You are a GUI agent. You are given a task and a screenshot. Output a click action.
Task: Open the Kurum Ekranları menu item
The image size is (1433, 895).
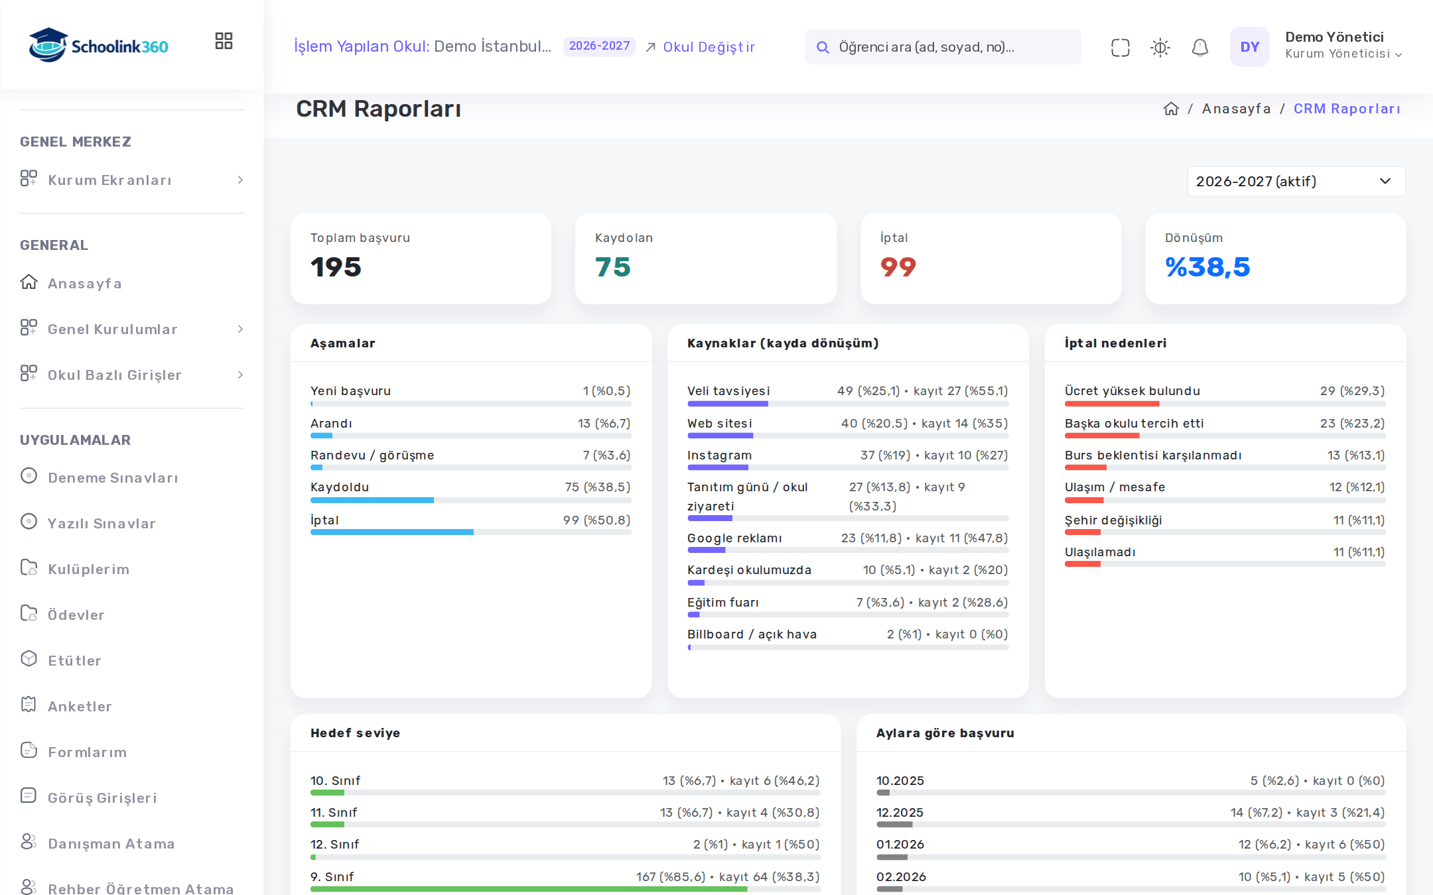tap(132, 180)
